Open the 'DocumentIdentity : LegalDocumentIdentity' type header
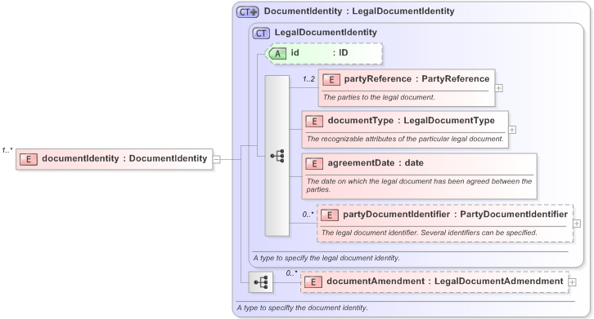This screenshot has width=594, height=319. pyautogui.click(x=359, y=11)
